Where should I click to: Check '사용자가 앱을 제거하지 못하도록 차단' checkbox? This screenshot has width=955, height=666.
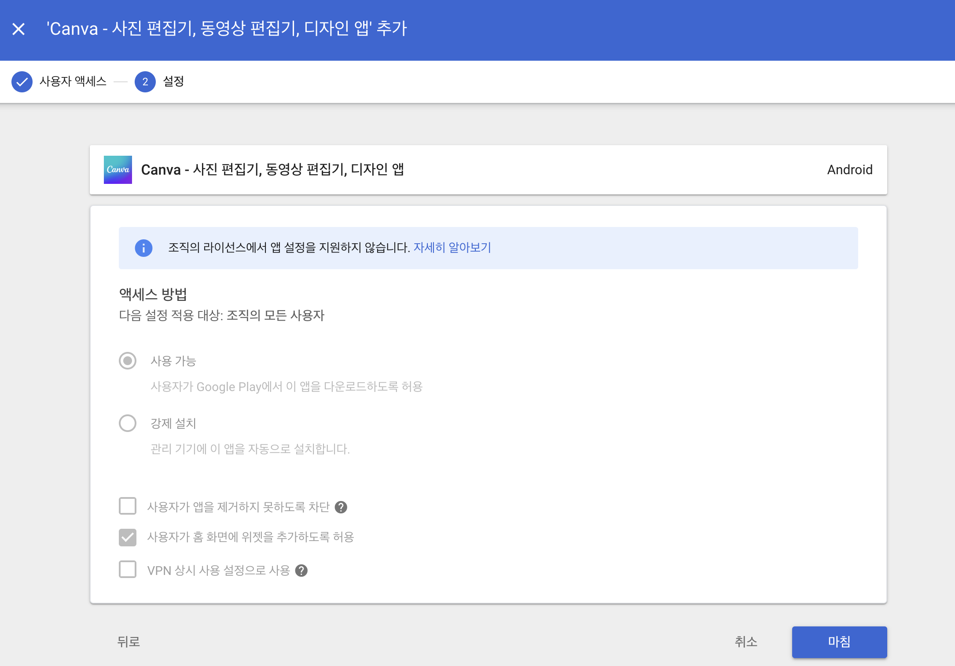[x=128, y=506]
